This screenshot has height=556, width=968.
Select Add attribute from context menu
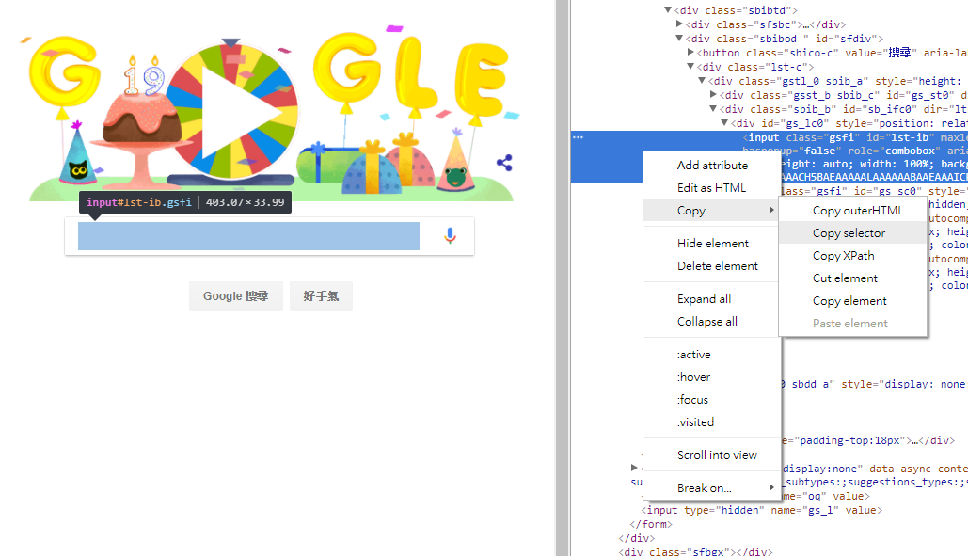pyautogui.click(x=712, y=166)
